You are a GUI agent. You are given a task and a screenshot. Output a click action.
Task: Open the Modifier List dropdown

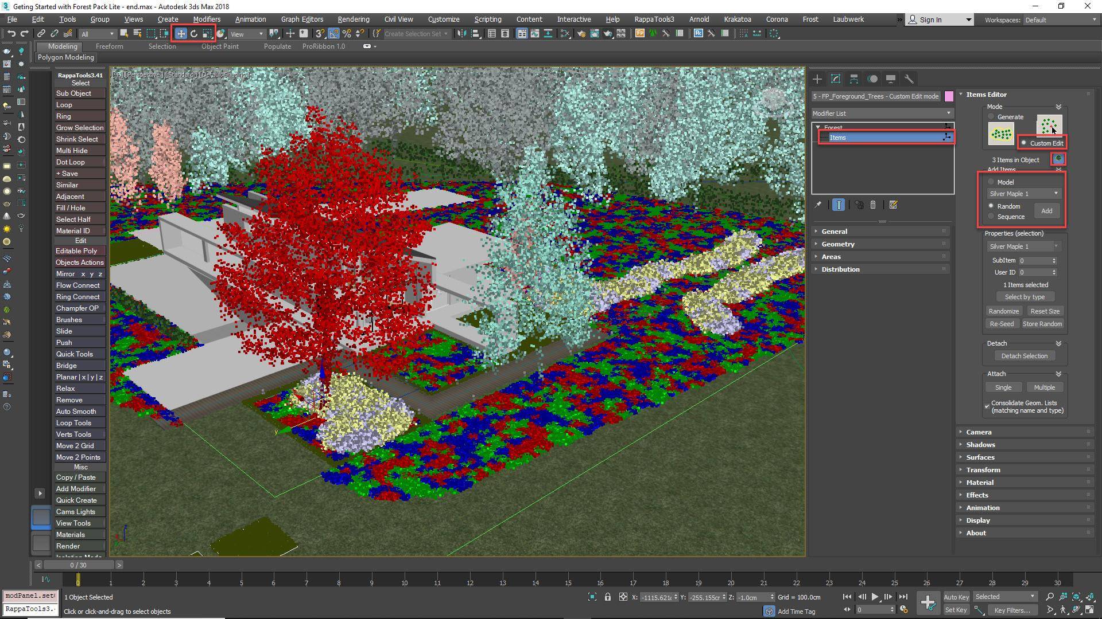882,113
